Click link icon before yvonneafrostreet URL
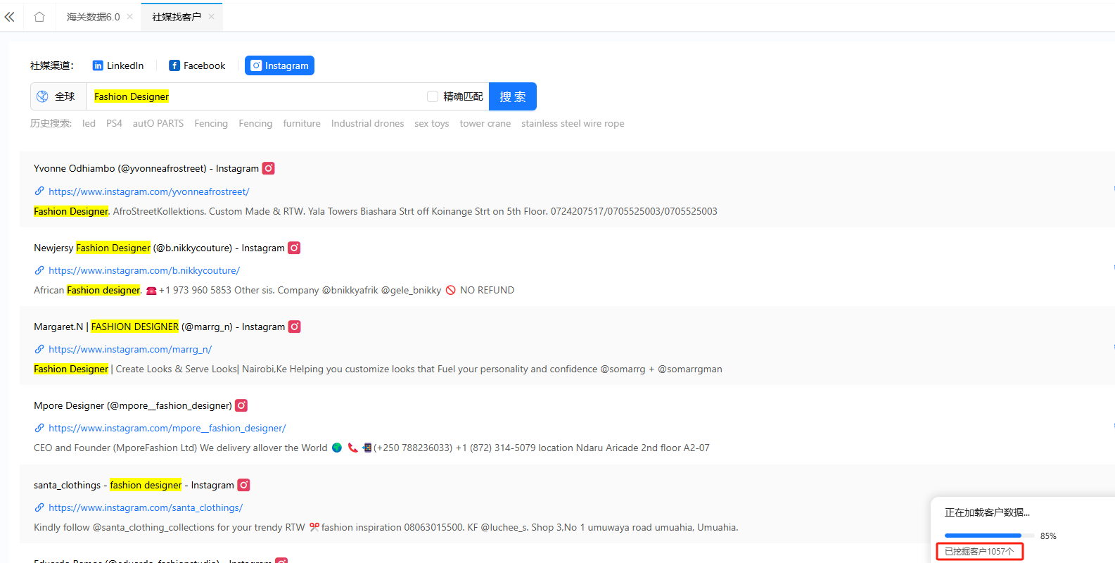 [39, 191]
